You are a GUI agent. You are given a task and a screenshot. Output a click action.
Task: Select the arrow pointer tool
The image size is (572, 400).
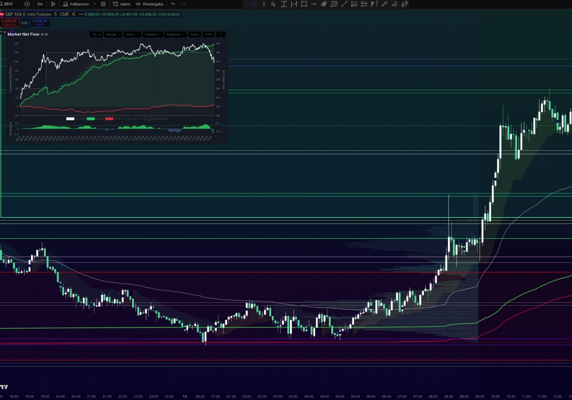[273, 4]
